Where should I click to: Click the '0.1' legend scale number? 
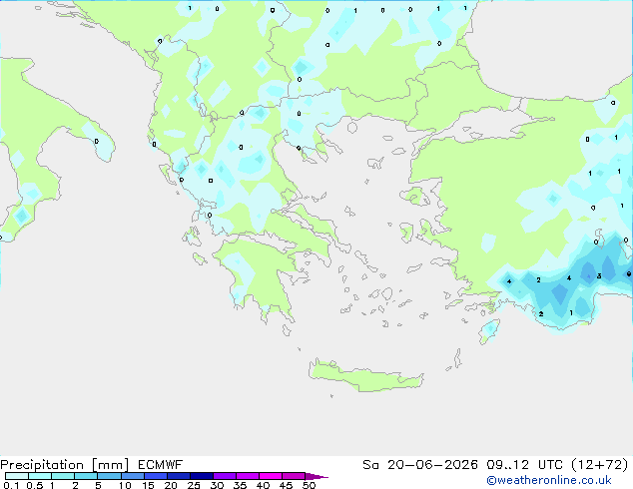(11, 485)
